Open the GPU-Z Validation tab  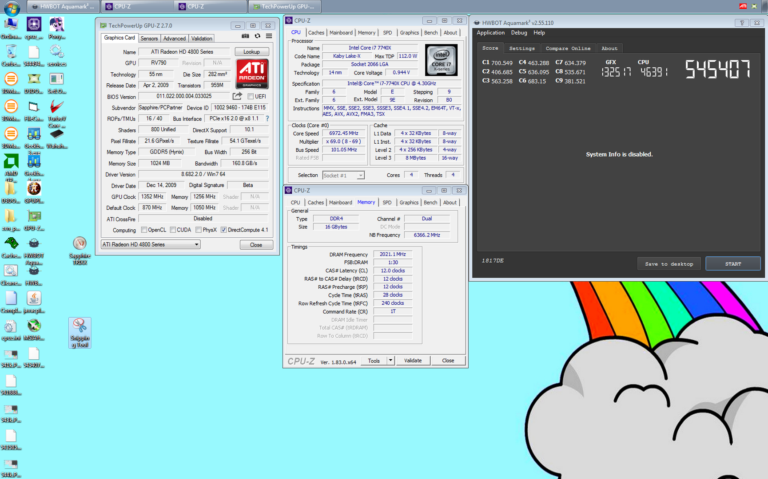202,39
